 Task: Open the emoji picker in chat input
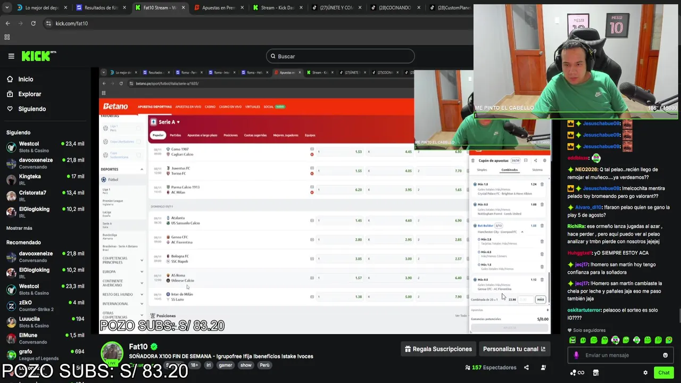(x=665, y=355)
